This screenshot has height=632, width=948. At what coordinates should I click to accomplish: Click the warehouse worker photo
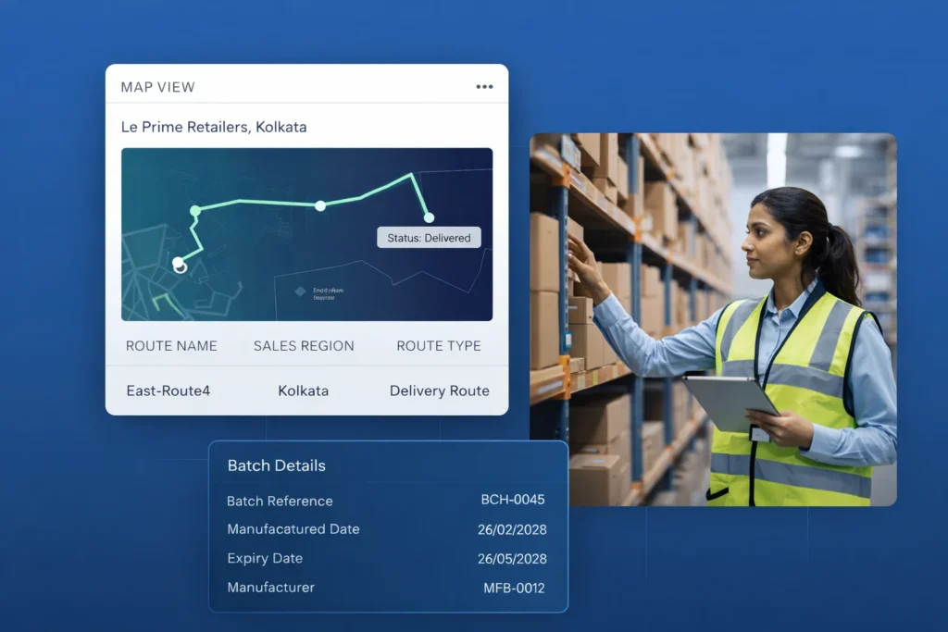(x=713, y=319)
